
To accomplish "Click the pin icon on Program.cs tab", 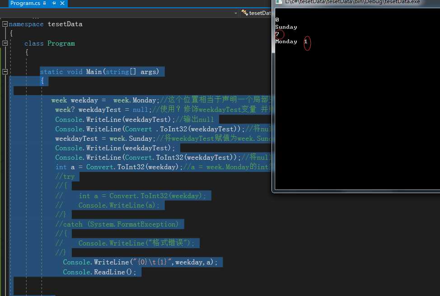I will coord(54,3).
